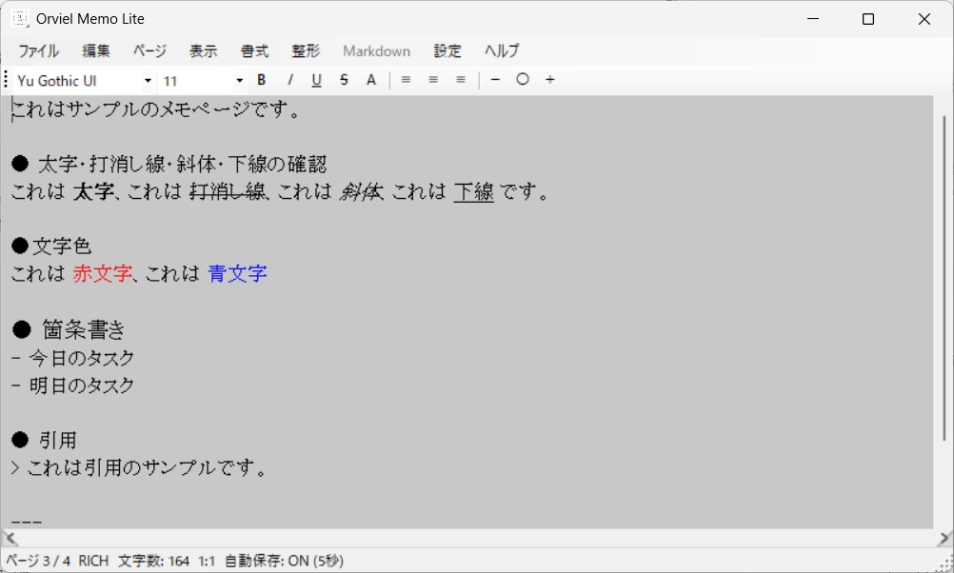Click the plus zoom-in toolbar button
Viewport: 954px width, 573px height.
[x=550, y=80]
